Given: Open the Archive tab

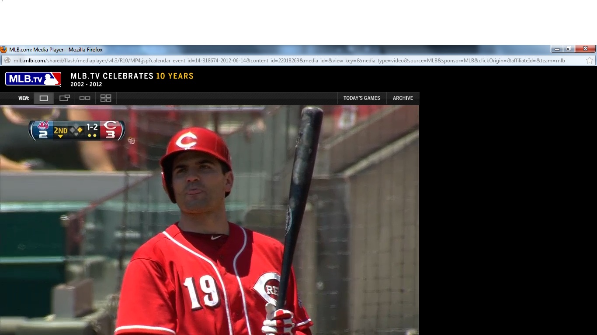Looking at the screenshot, I should pyautogui.click(x=403, y=98).
